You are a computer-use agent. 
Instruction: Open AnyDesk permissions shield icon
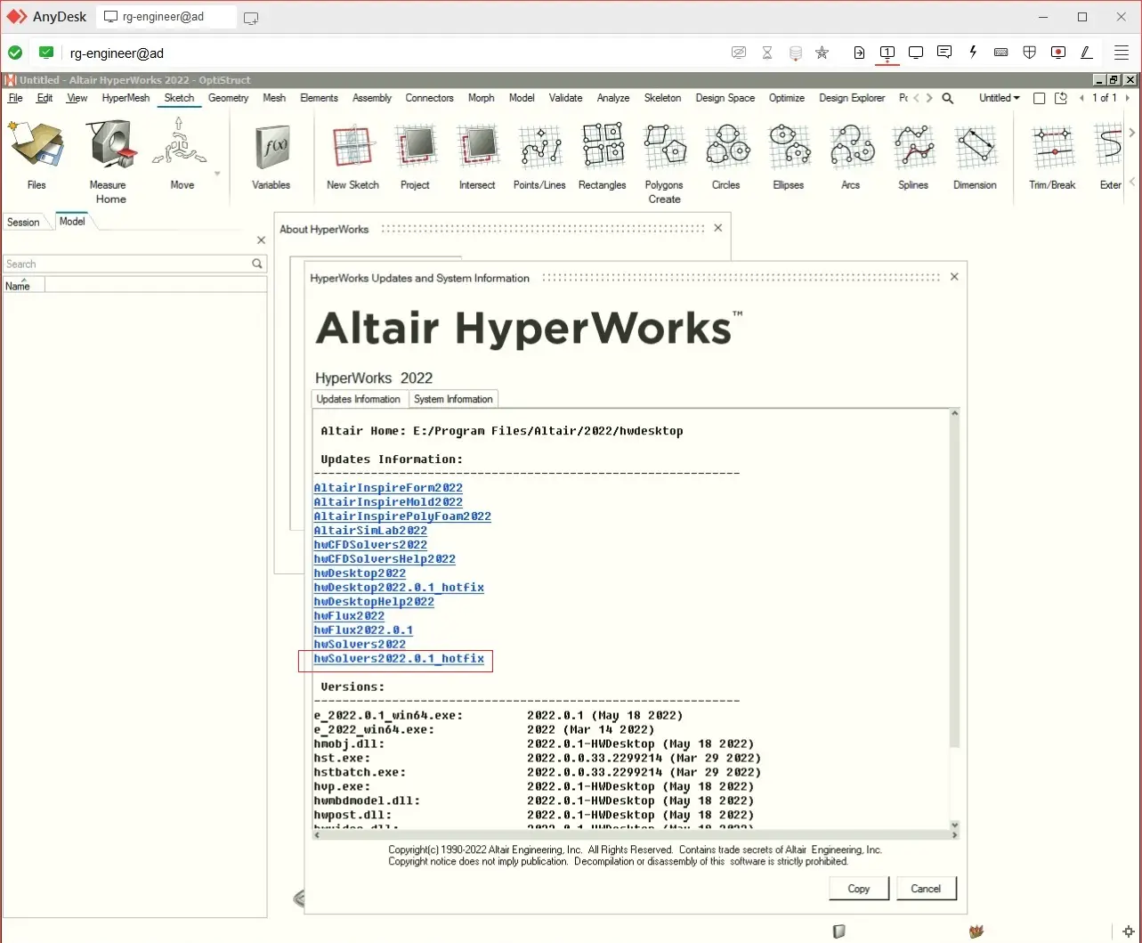[x=1030, y=53]
